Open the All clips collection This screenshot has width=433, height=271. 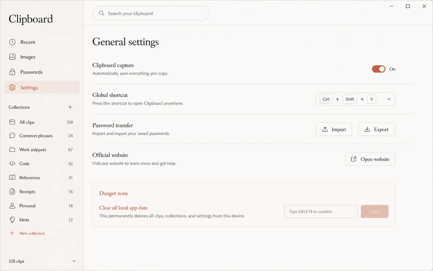tap(42, 122)
